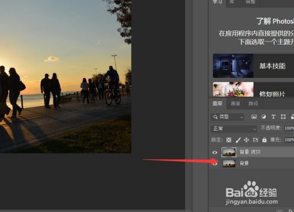Open the 基本技能 tutorial topic

[253, 66]
